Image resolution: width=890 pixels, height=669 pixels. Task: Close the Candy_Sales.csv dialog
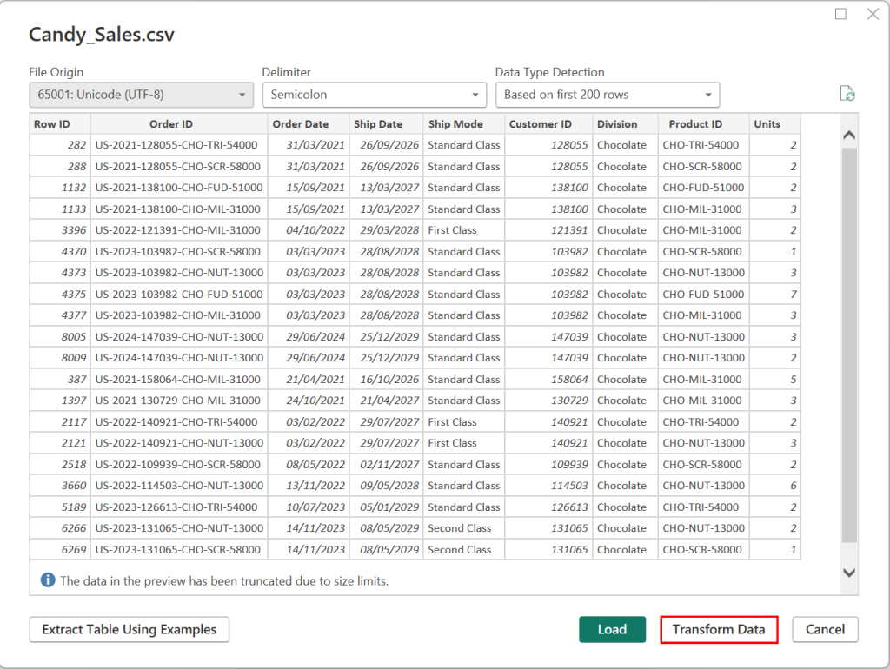873,14
